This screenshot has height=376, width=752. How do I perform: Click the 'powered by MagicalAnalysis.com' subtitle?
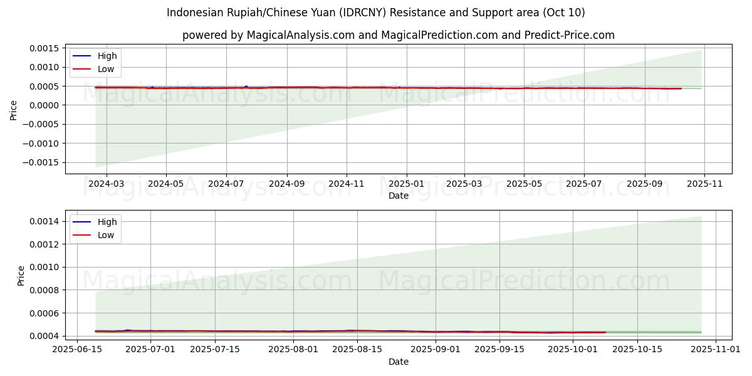tap(398, 35)
